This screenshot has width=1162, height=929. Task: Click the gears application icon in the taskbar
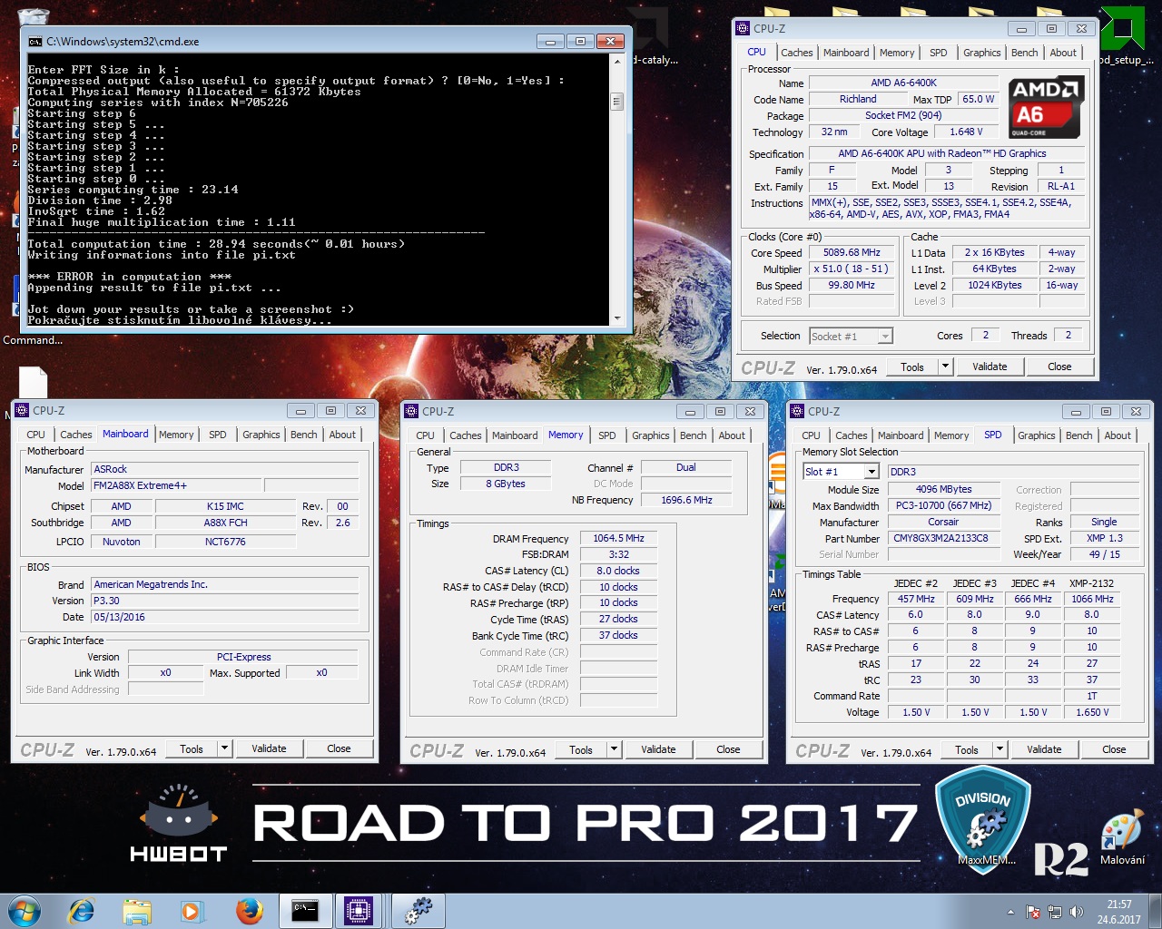pyautogui.click(x=419, y=910)
